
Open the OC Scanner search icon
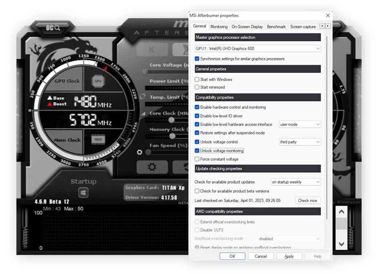pyautogui.click(x=53, y=28)
